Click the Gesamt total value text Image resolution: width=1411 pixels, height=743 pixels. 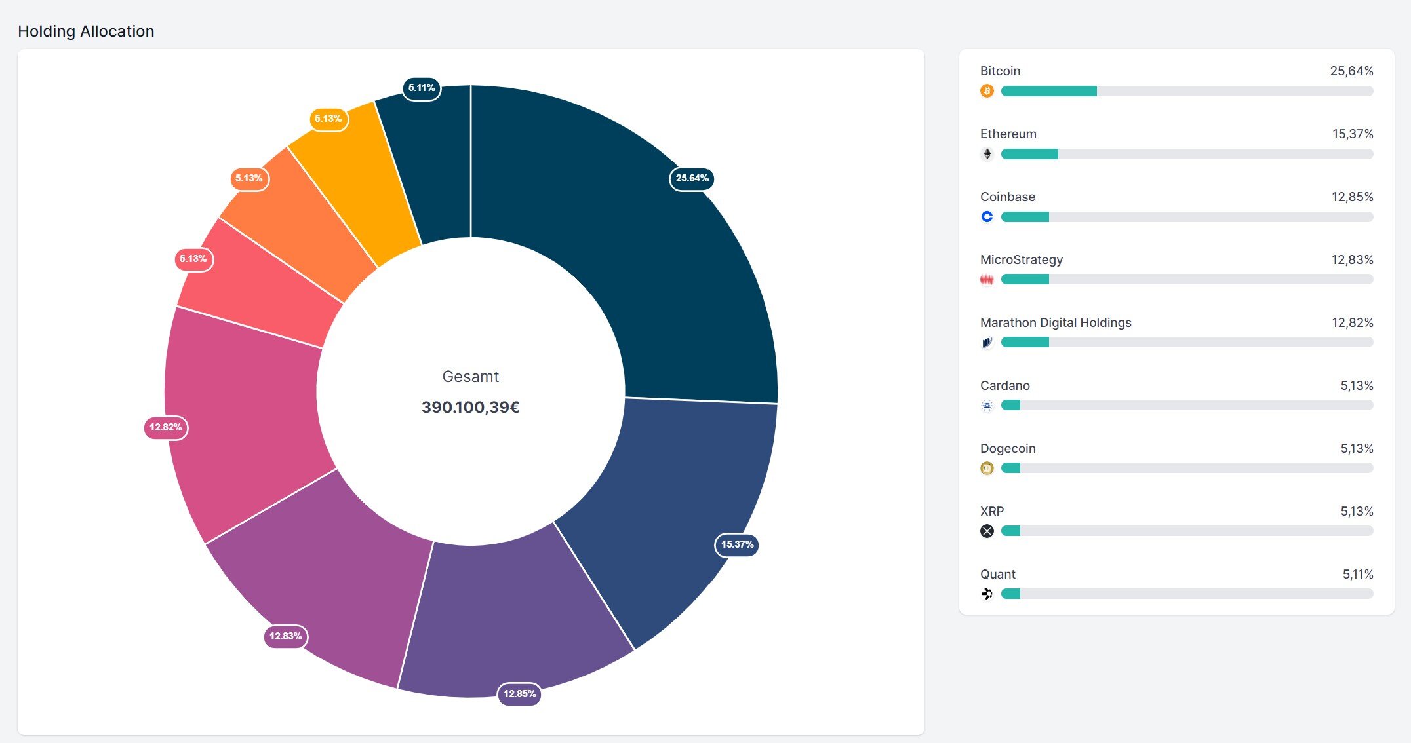[x=470, y=407]
